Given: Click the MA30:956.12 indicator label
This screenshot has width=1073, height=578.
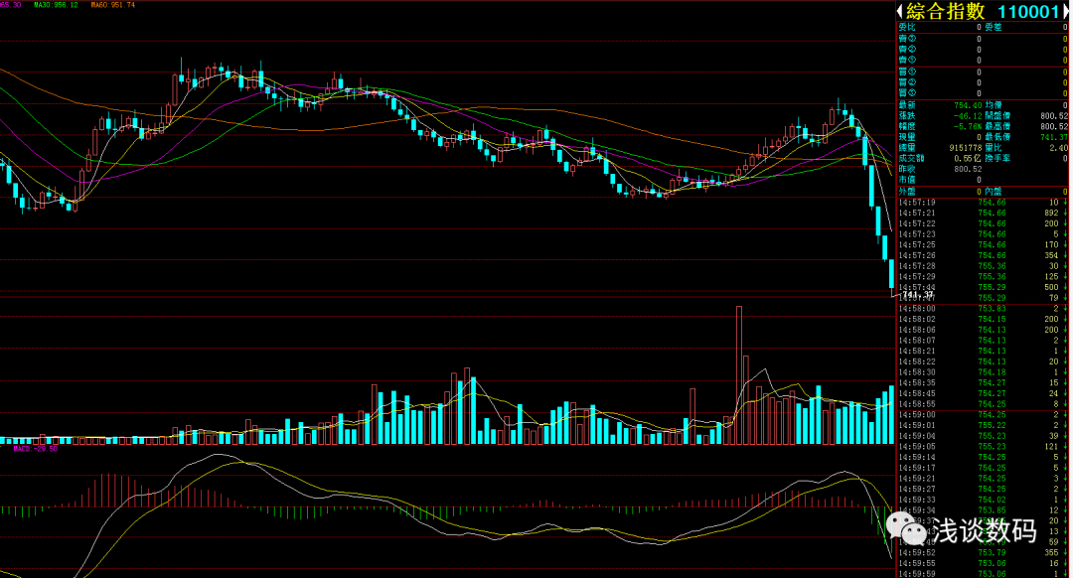Looking at the screenshot, I should coord(56,5).
